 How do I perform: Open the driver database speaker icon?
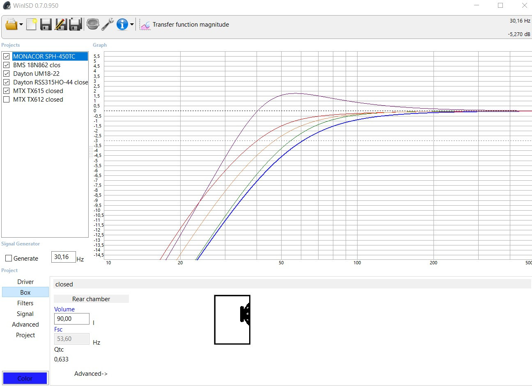[93, 25]
